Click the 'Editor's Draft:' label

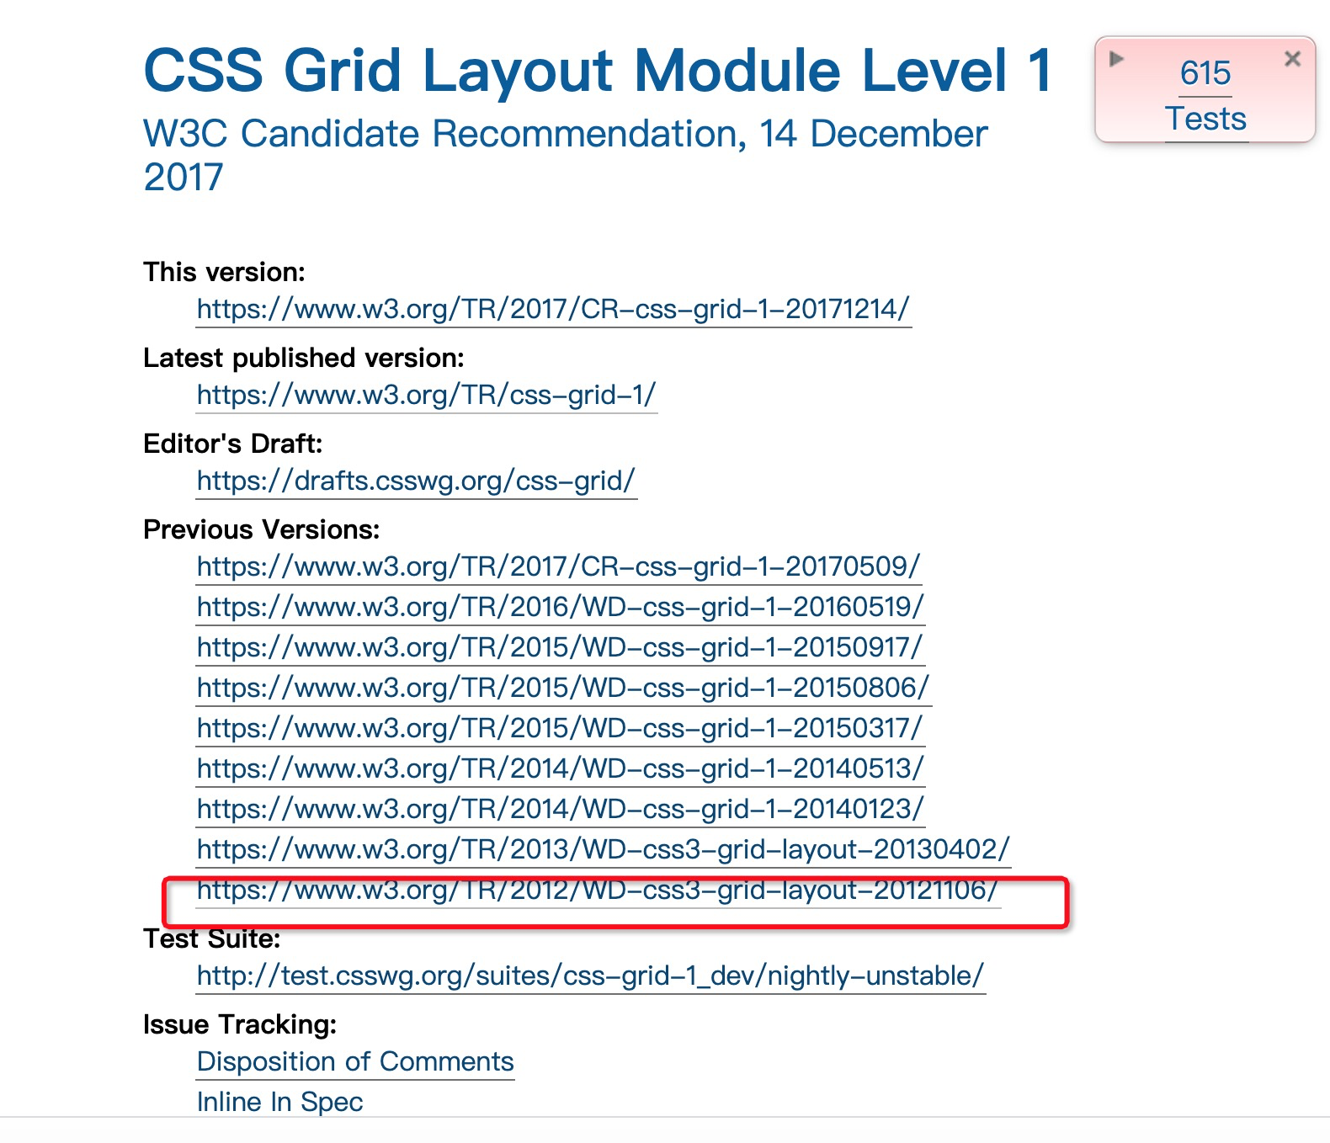(233, 444)
